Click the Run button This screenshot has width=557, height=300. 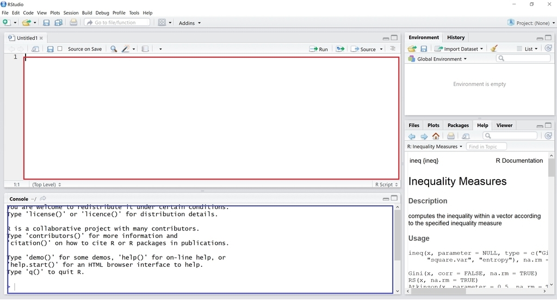pyautogui.click(x=319, y=49)
